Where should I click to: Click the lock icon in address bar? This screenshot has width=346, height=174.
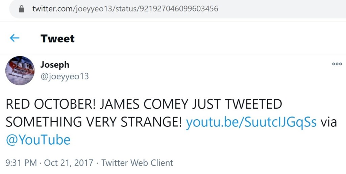coord(22,9)
